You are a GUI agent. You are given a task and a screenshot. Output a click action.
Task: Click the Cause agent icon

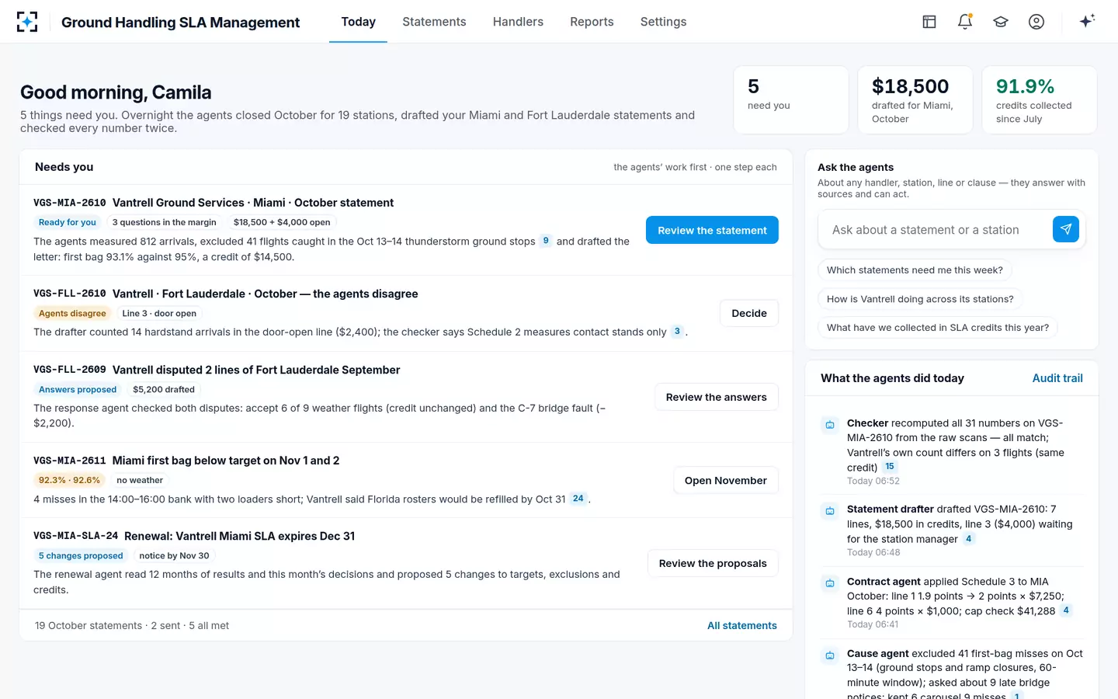point(830,656)
